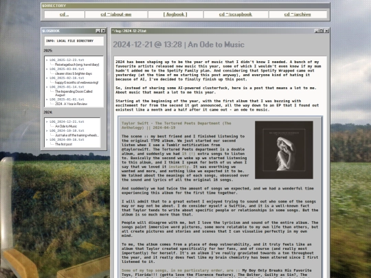Open 'Just take off the training wheels...' entry
371x278 pixels.
coord(77,135)
